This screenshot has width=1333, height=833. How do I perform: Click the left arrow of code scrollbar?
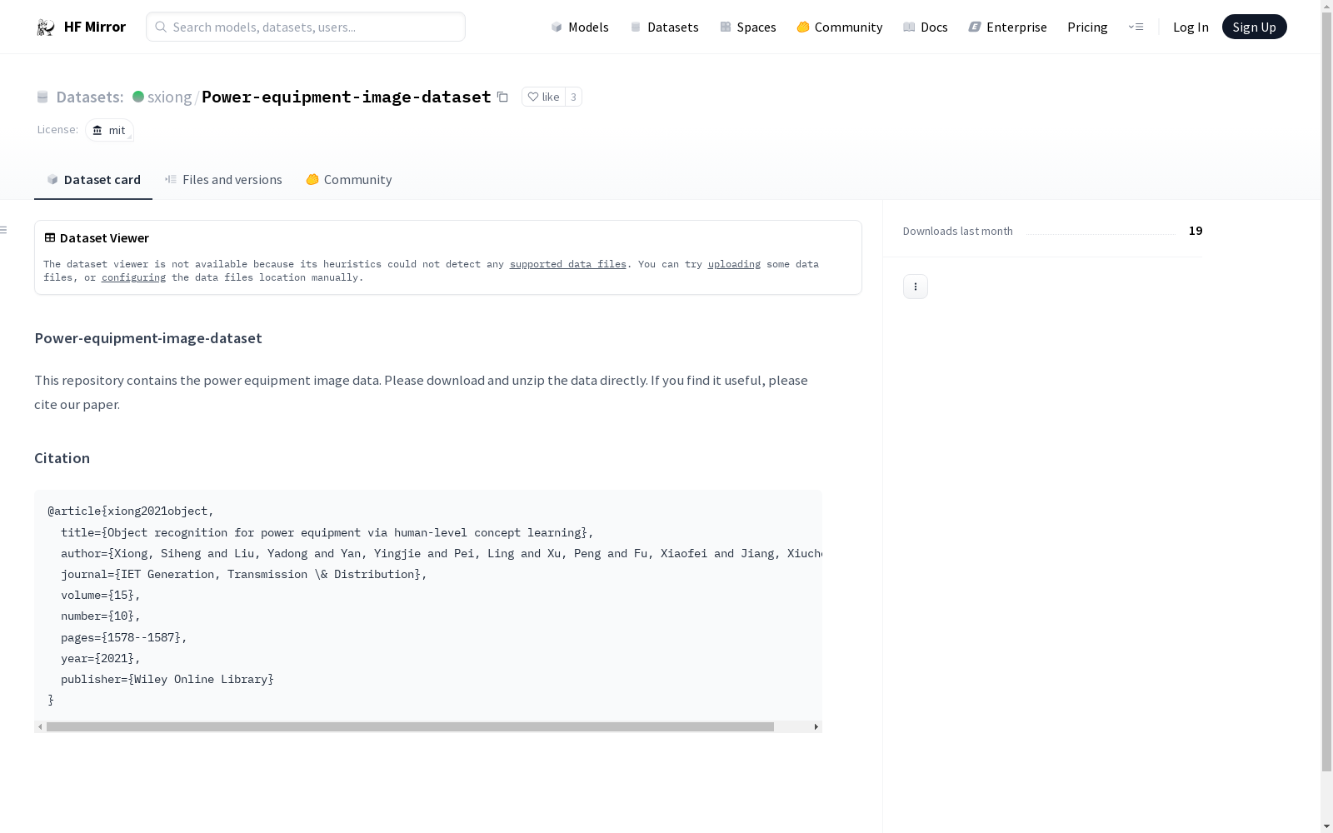(x=40, y=726)
